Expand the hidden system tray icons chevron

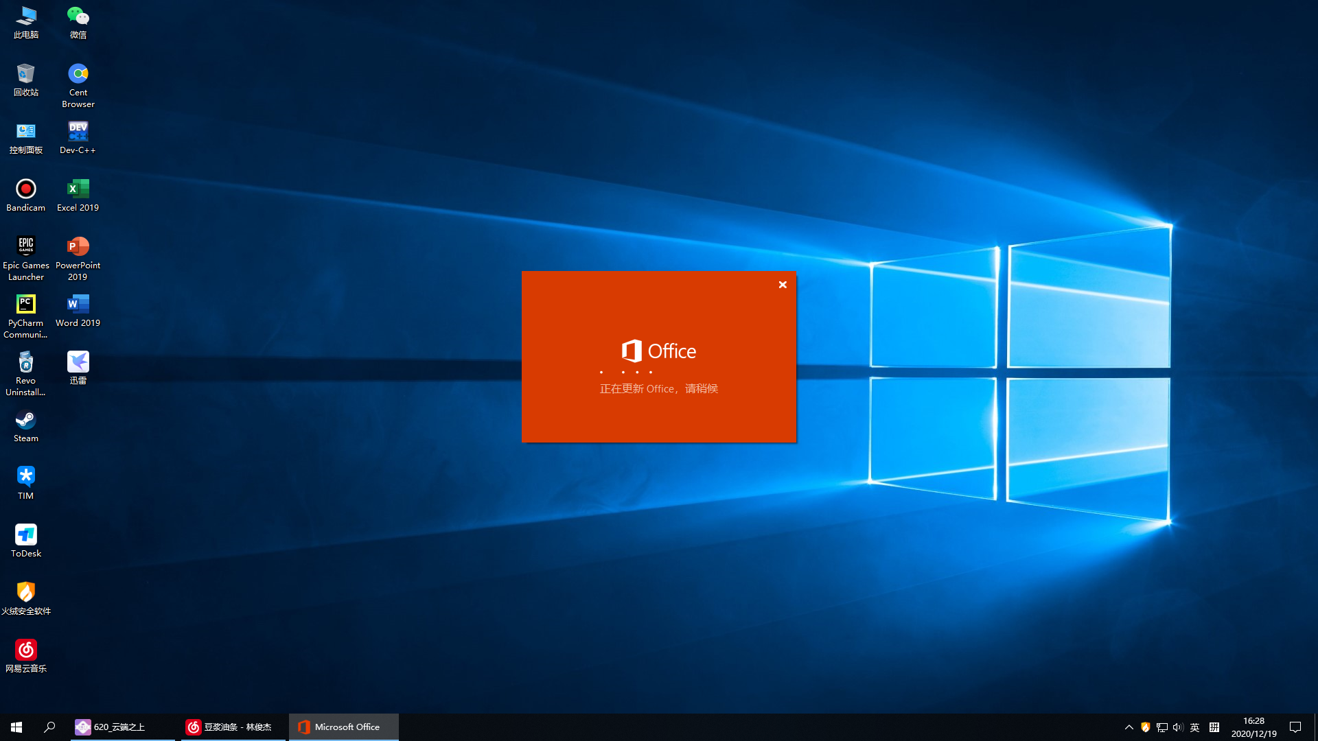(1129, 727)
